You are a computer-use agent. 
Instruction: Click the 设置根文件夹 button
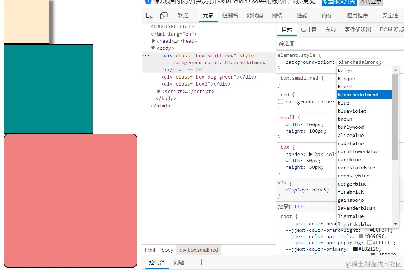[x=339, y=2]
